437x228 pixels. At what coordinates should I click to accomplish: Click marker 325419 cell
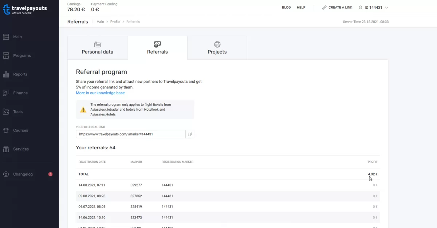click(x=136, y=207)
